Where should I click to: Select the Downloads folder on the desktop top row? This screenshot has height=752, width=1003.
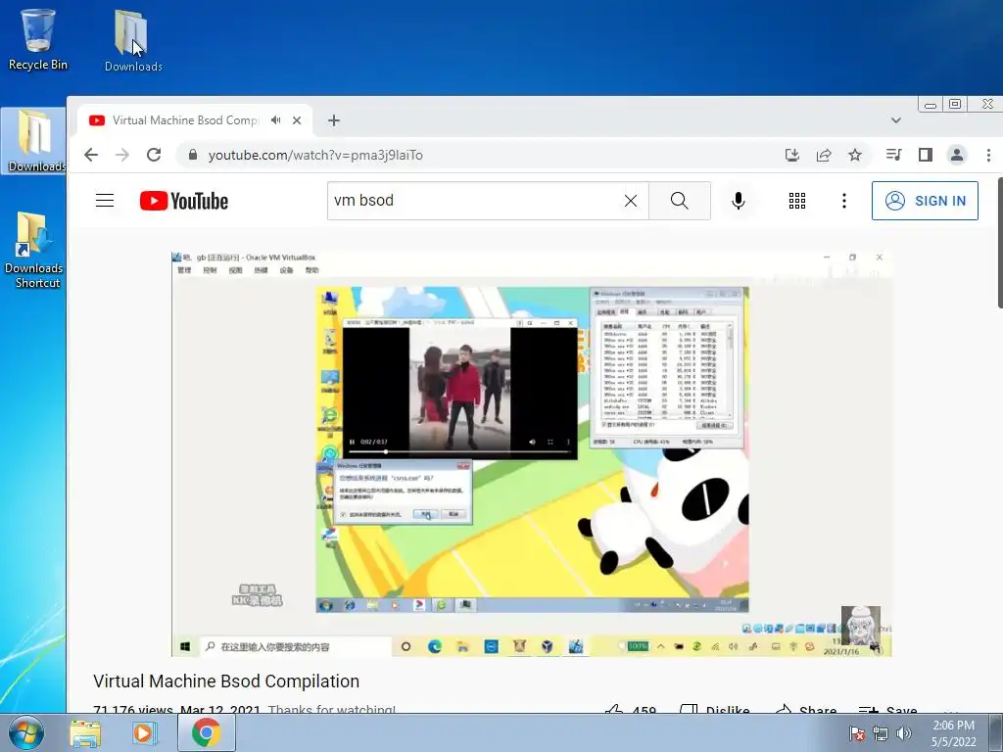point(132,39)
